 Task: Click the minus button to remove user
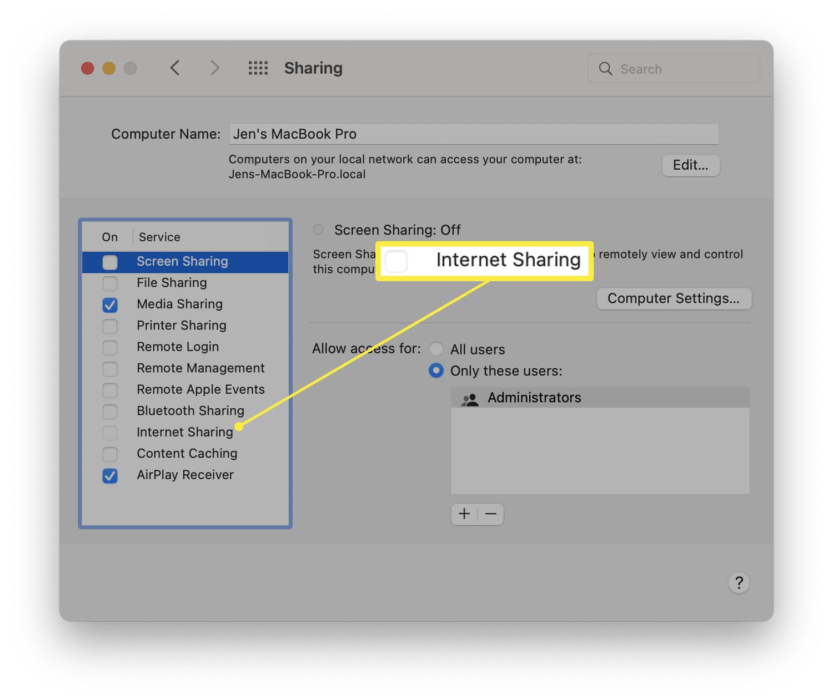pyautogui.click(x=491, y=514)
